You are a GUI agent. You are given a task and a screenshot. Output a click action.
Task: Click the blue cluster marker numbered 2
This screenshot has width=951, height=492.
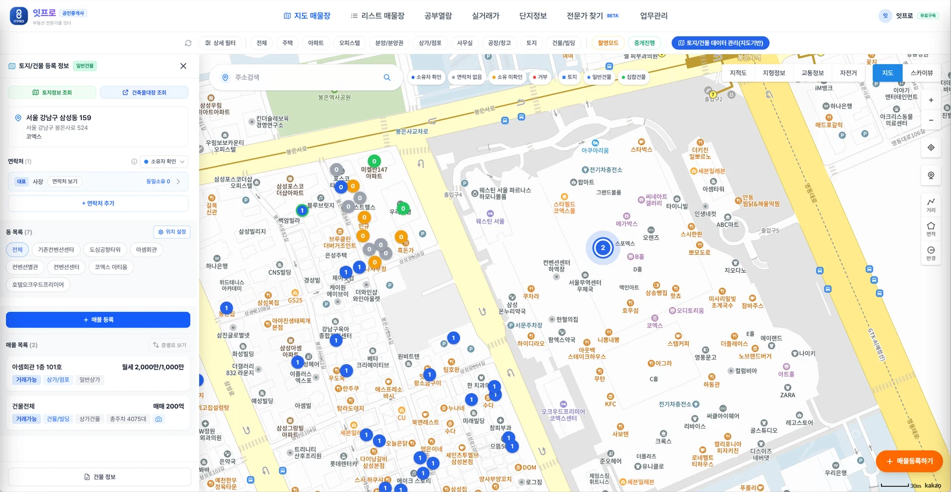[603, 248]
